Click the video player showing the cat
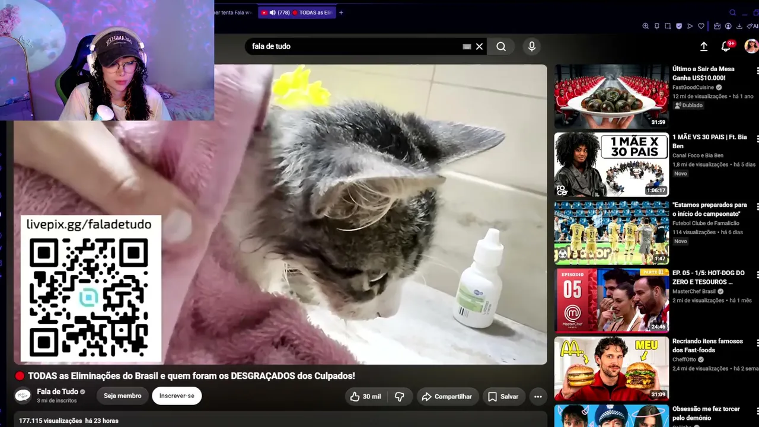This screenshot has height=427, width=759. coord(280,214)
